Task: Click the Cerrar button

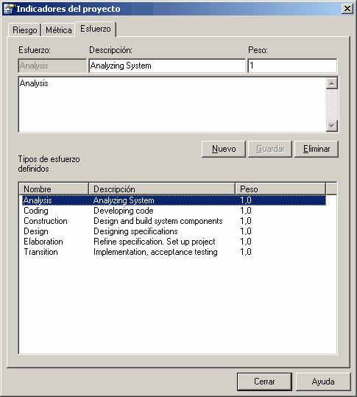Action: coord(264,382)
